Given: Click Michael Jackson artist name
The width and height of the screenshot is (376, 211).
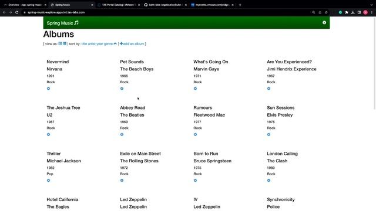Looking at the screenshot, I should tap(64, 161).
